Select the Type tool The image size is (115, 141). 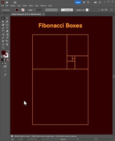click(7, 28)
